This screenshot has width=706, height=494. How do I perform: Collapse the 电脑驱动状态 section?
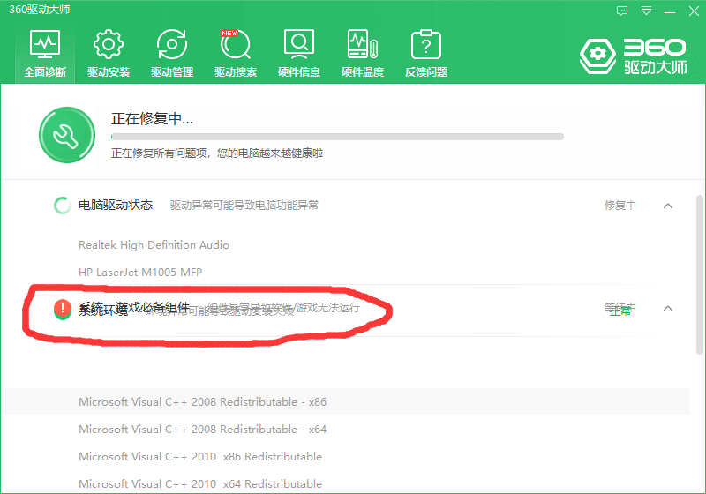668,206
